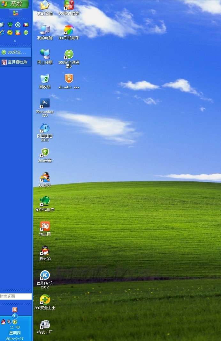Expand the quick launch overflow chevron

15,41
